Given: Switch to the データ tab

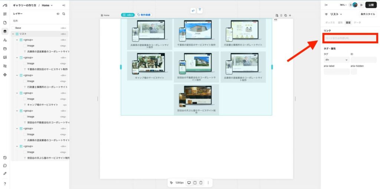Looking at the screenshot, I should [357, 23].
